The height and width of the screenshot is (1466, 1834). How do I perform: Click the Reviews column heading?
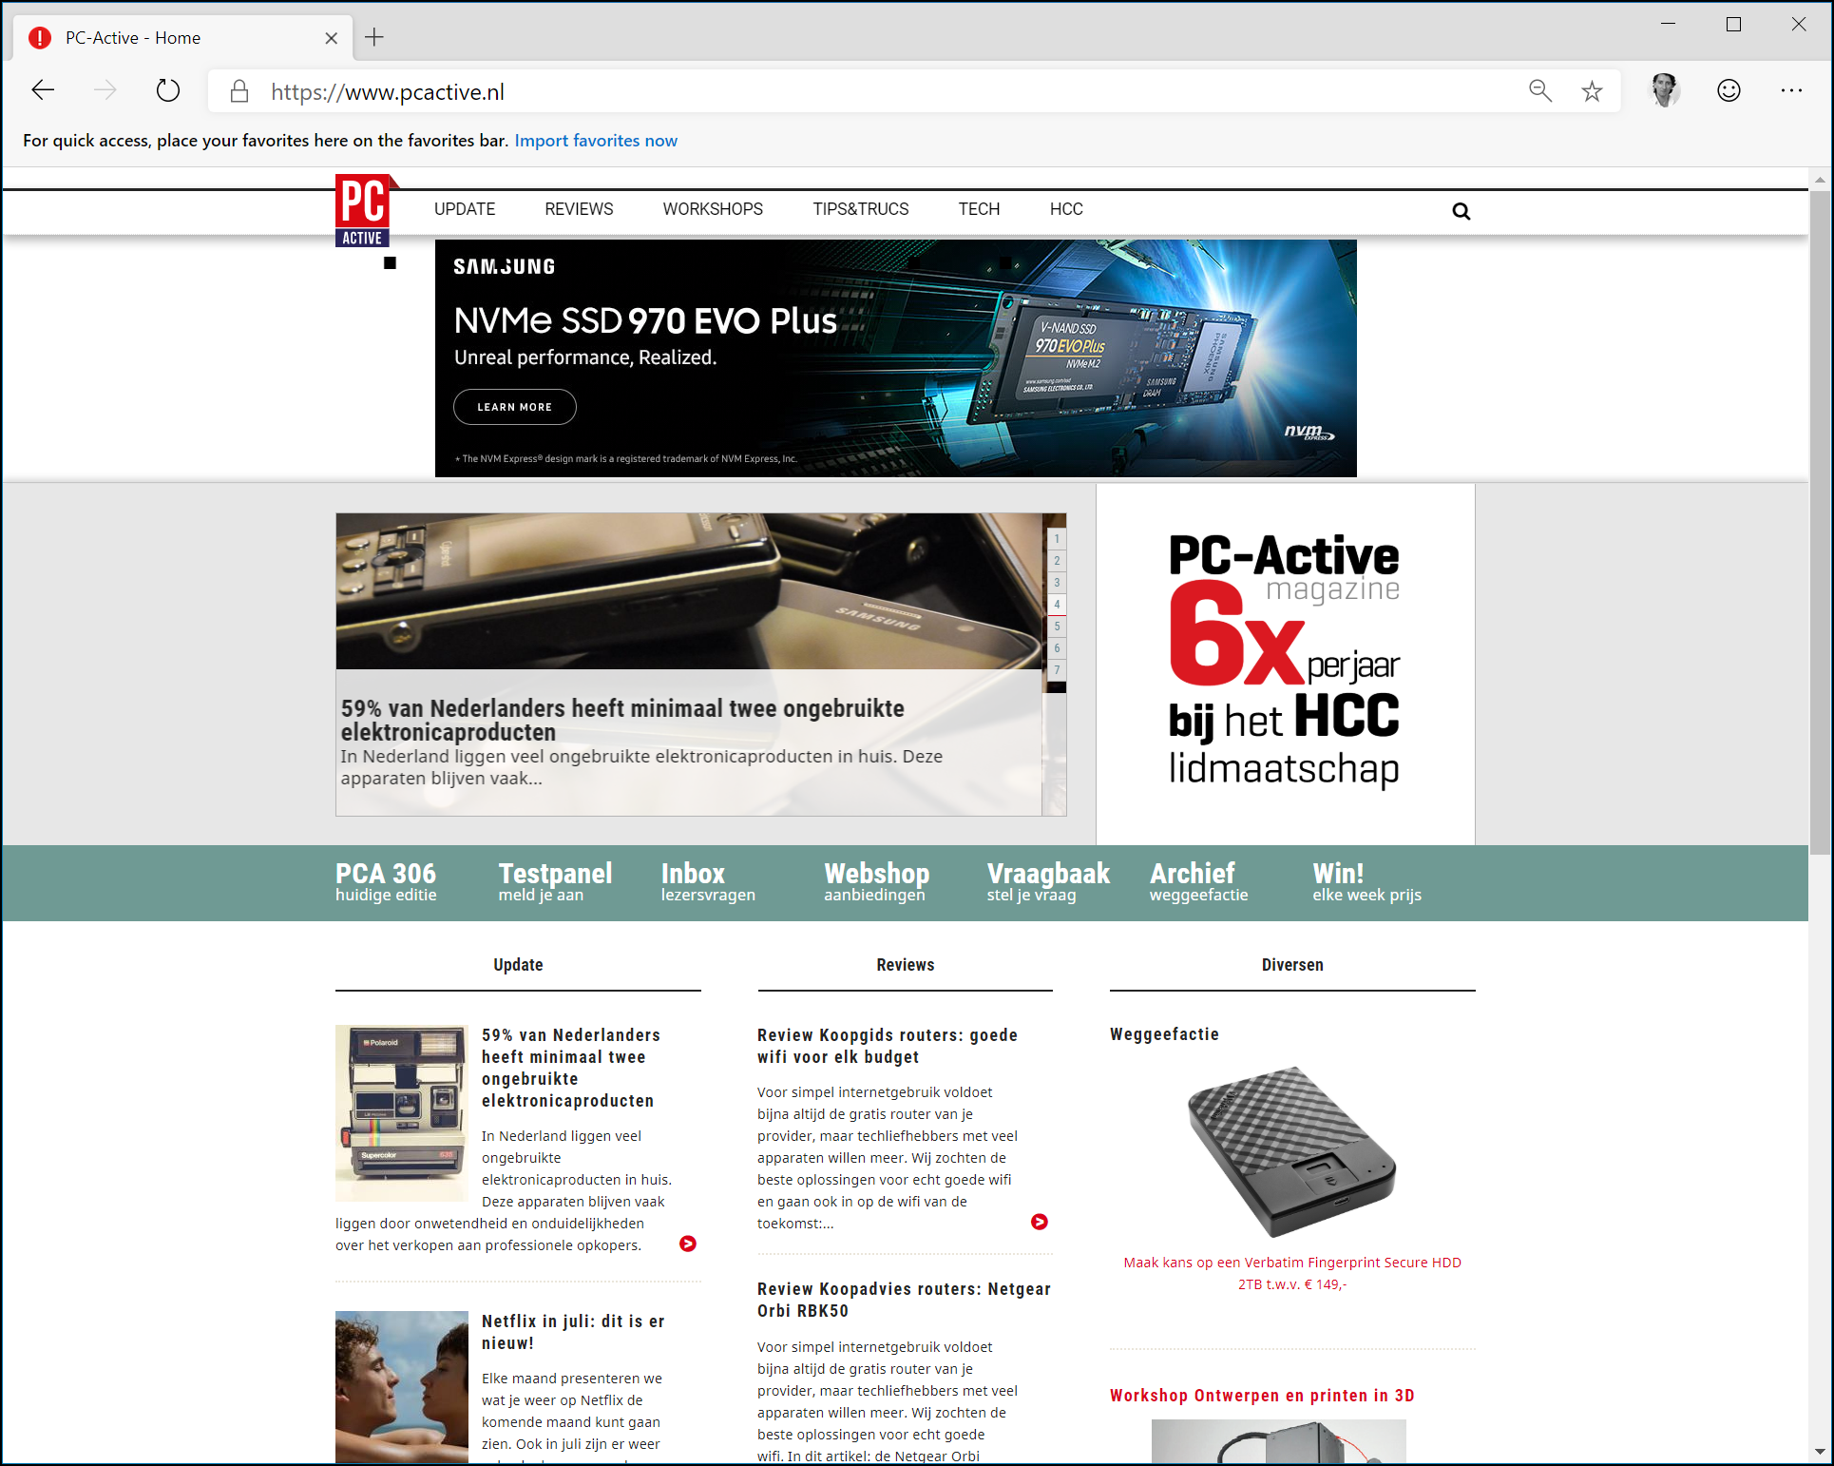pyautogui.click(x=906, y=965)
